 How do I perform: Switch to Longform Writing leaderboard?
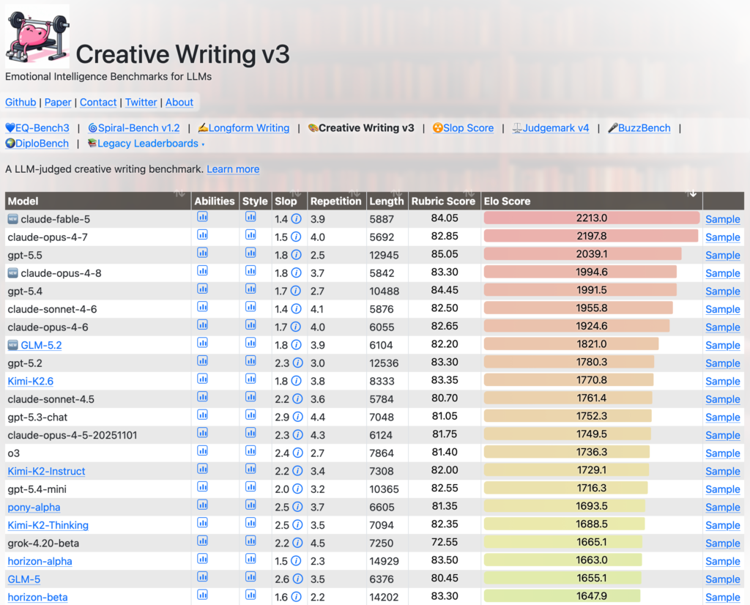pos(244,128)
